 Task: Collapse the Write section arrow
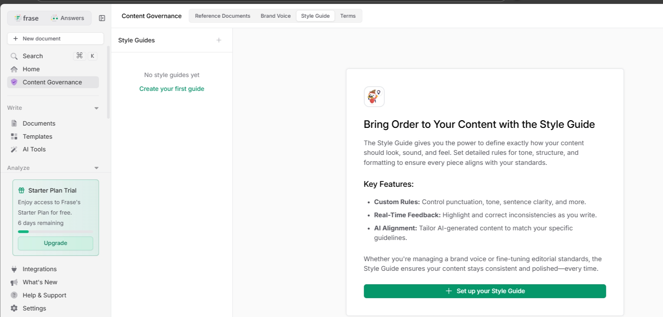click(96, 108)
